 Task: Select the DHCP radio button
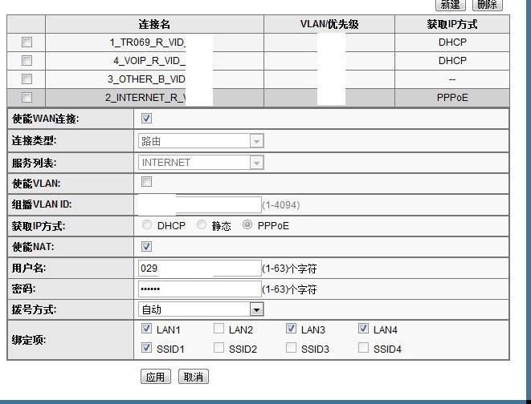point(147,225)
